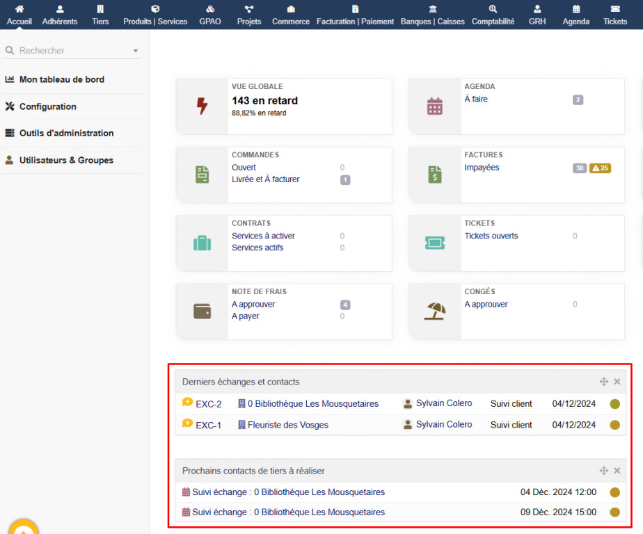Open Utilisateurs & Groupes in sidebar

tap(66, 160)
